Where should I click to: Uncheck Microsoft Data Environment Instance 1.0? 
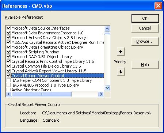click(x=8, y=33)
